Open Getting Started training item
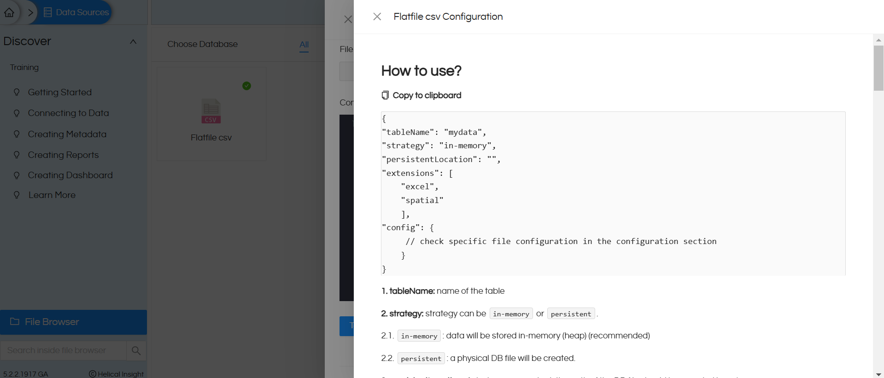The height and width of the screenshot is (378, 884). click(60, 92)
